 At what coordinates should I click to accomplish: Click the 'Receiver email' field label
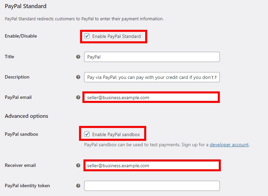coord(20,165)
